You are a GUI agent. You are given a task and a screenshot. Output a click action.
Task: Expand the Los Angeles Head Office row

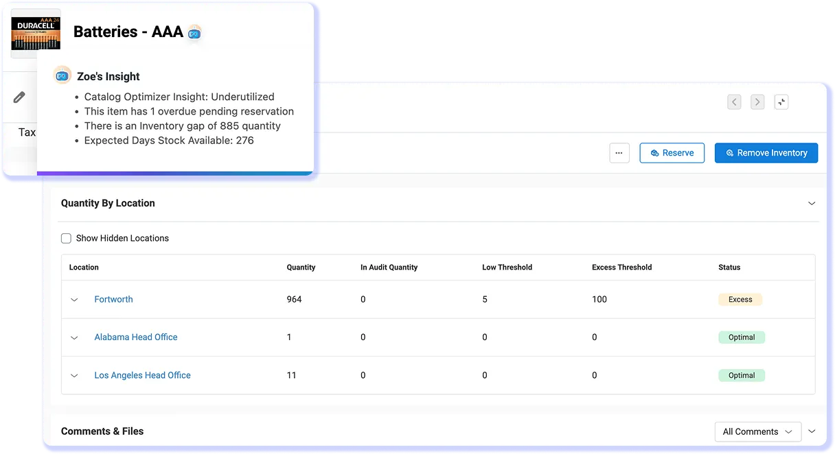click(75, 376)
